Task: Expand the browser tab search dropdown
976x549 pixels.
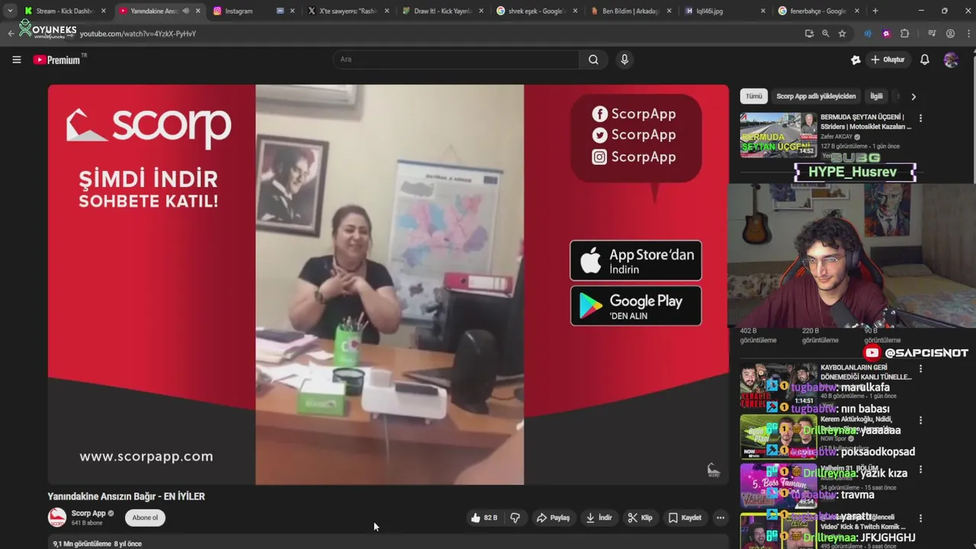Action: [10, 11]
